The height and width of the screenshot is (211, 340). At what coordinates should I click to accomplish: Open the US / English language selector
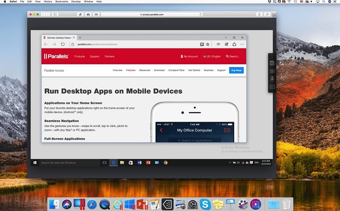coord(212,56)
